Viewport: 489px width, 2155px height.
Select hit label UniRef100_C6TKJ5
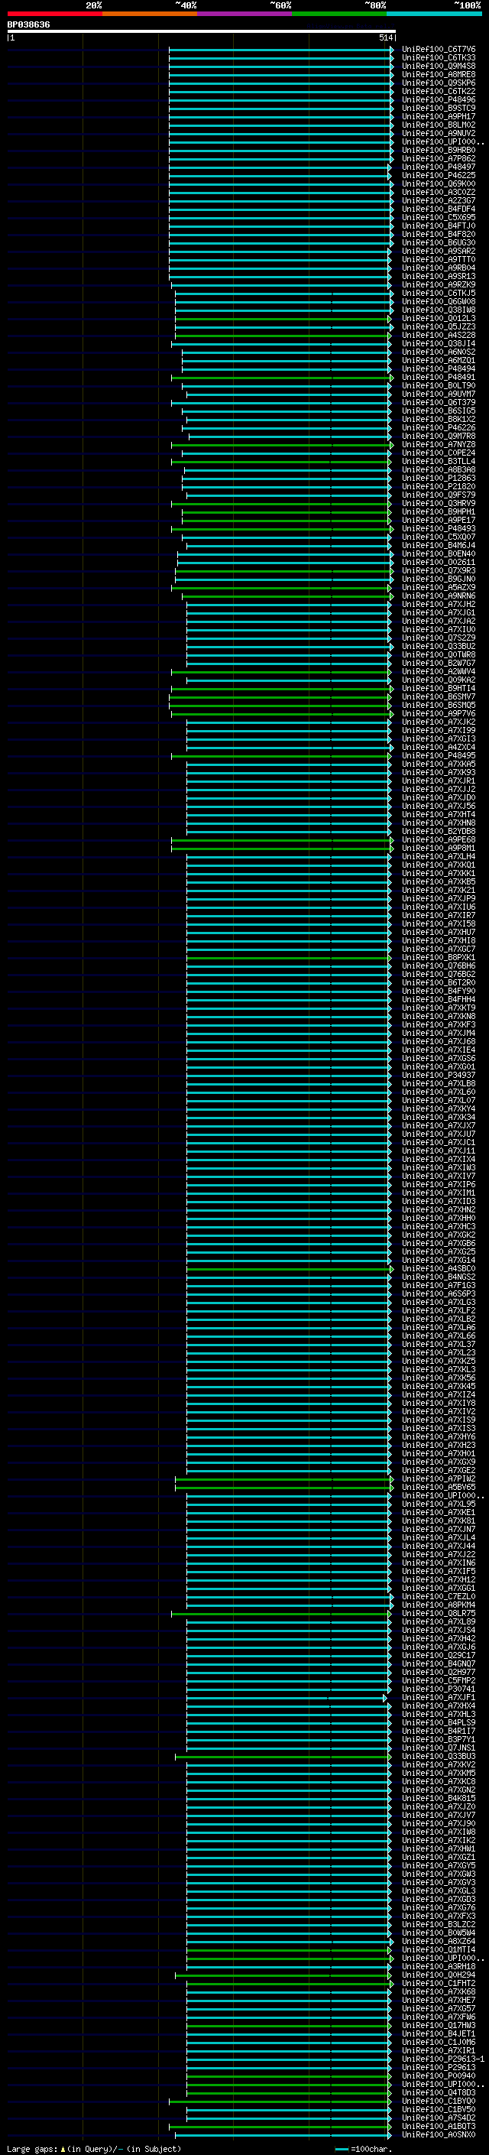pyautogui.click(x=439, y=294)
